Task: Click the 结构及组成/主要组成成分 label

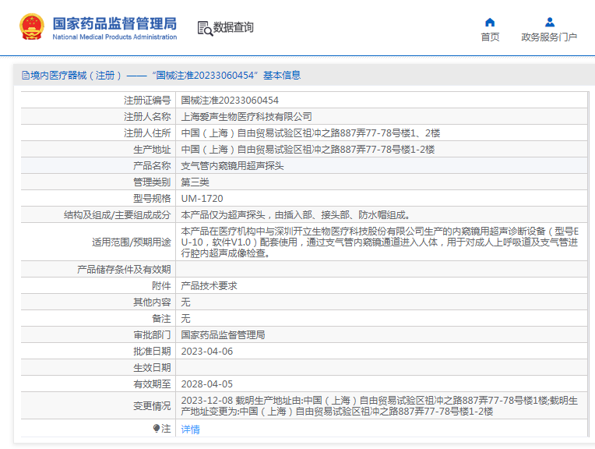Action: tap(118, 215)
